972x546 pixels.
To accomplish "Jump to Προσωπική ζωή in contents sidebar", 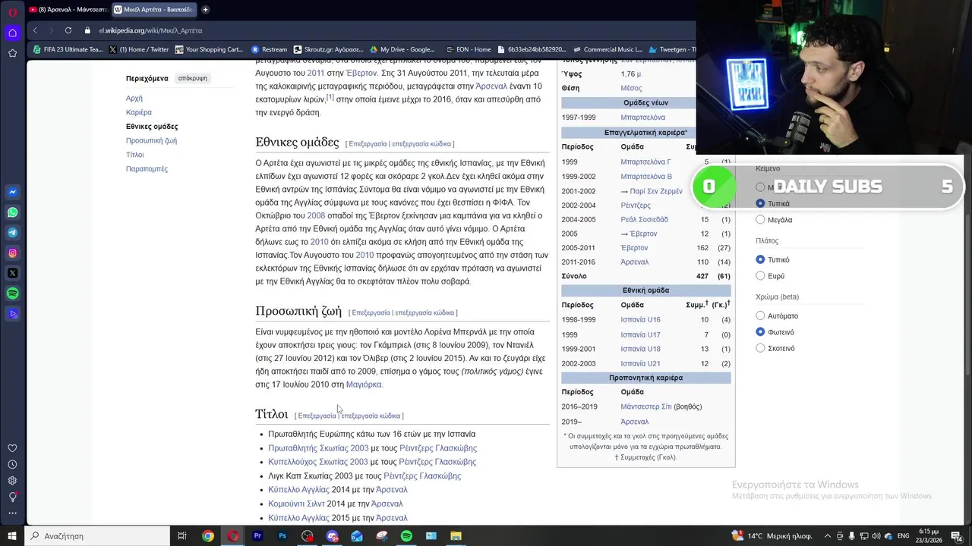I will pyautogui.click(x=151, y=140).
